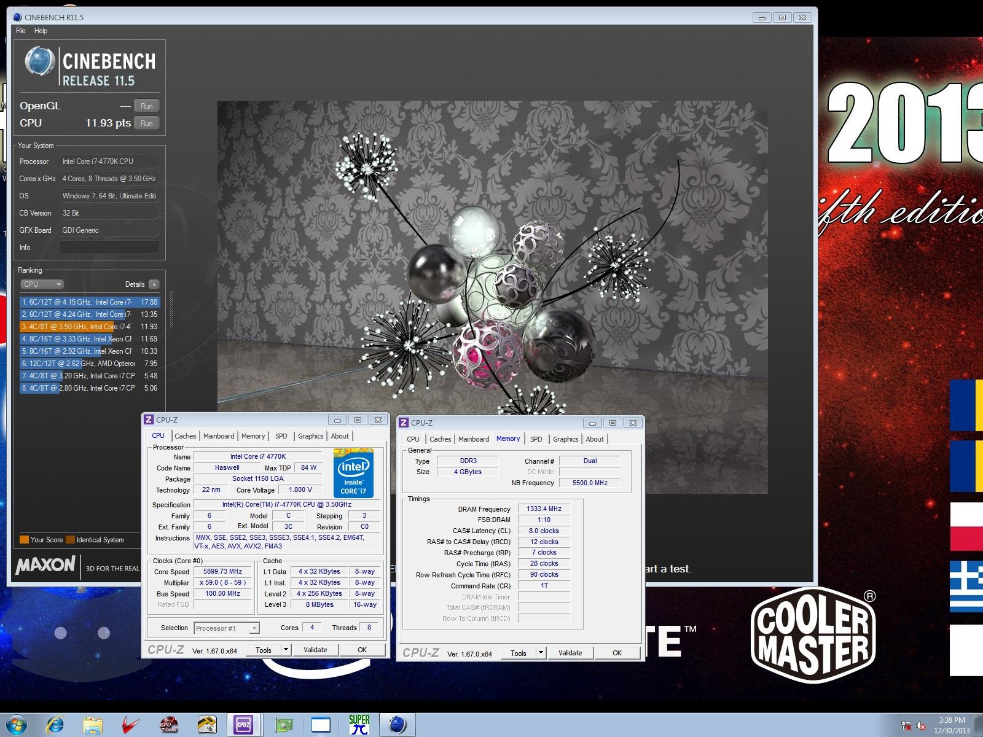983x737 pixels.
Task: Run the CPU benchmark
Action: pos(147,123)
